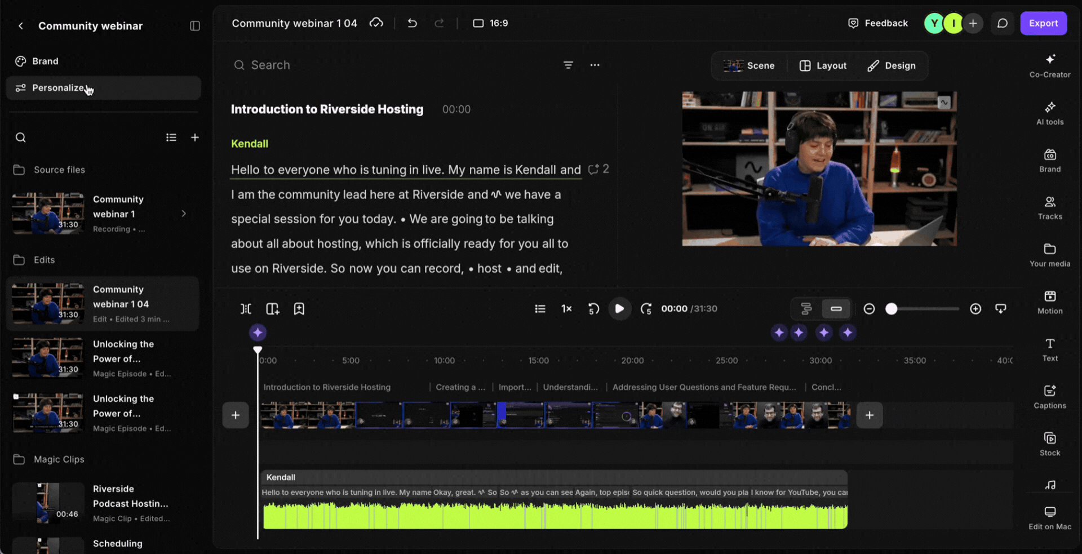Screen dimensions: 1082x554
Task: Switch to the Layout tab
Action: click(x=823, y=65)
